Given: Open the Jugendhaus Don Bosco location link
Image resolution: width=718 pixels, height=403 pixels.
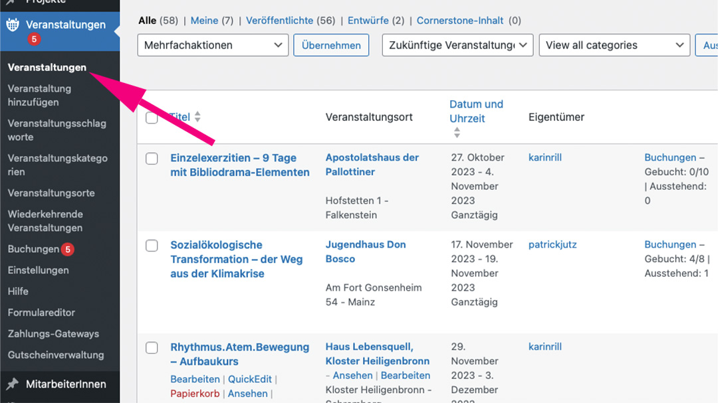Looking at the screenshot, I should click(365, 252).
